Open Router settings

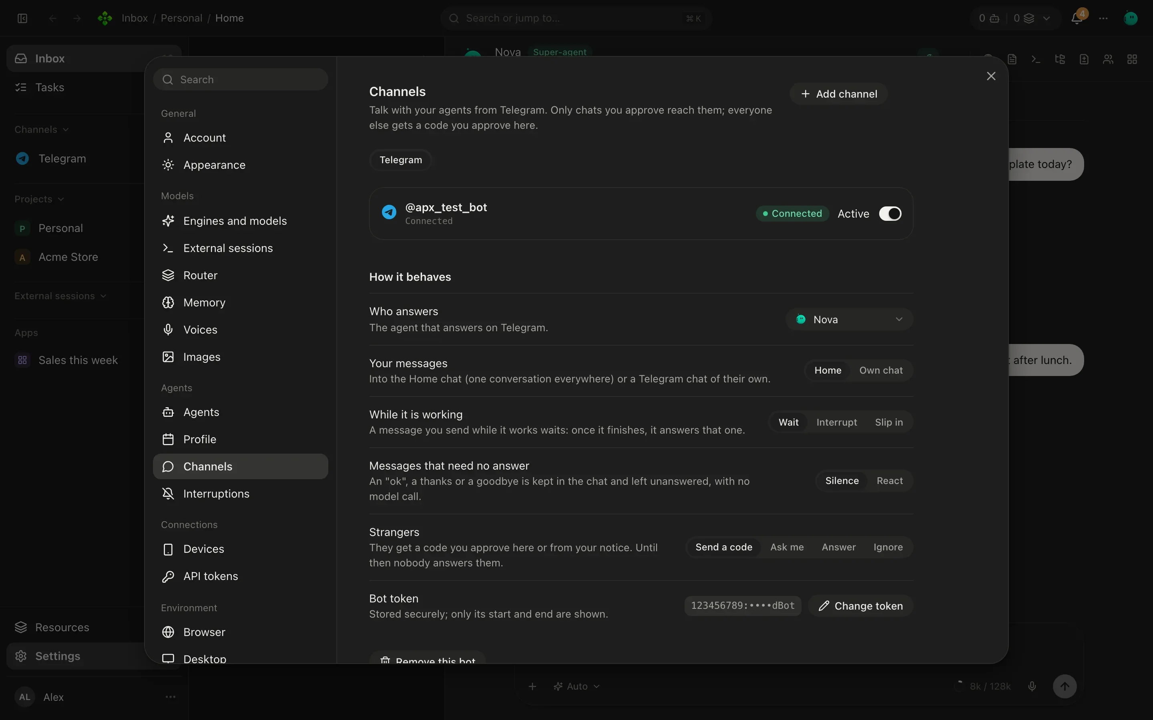coord(241,275)
